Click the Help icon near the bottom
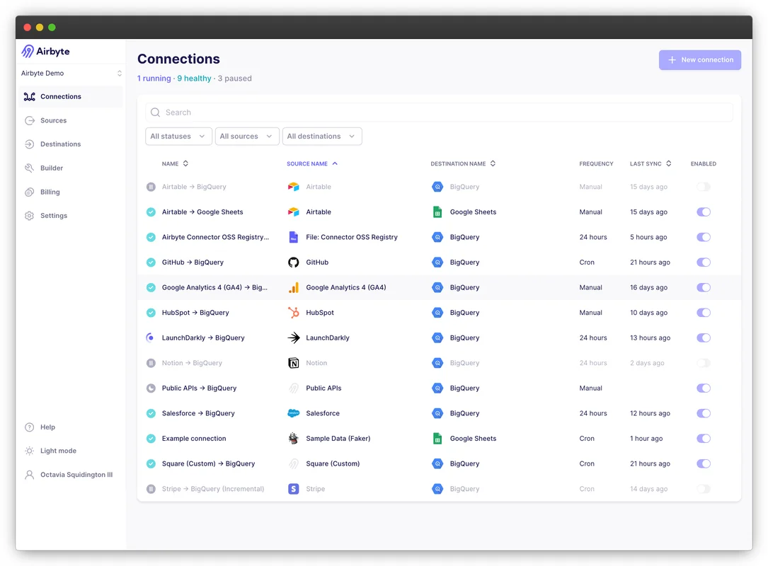The width and height of the screenshot is (768, 566). (x=30, y=427)
